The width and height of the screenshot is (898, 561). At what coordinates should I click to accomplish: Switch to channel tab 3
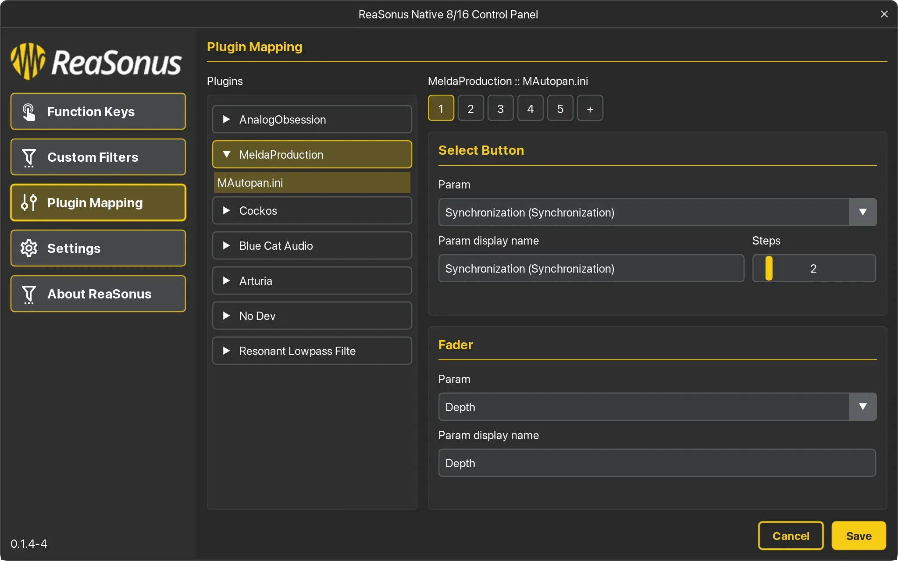click(x=500, y=108)
